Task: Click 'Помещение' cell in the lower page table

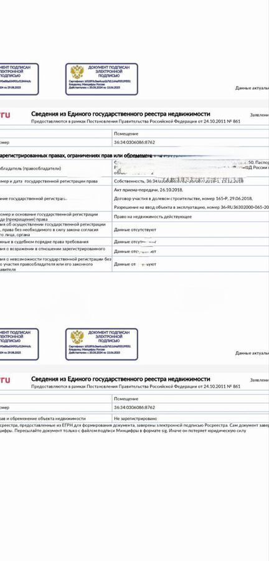Action: (126, 398)
